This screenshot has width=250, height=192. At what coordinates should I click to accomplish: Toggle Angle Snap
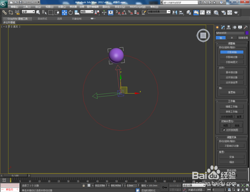(124, 12)
